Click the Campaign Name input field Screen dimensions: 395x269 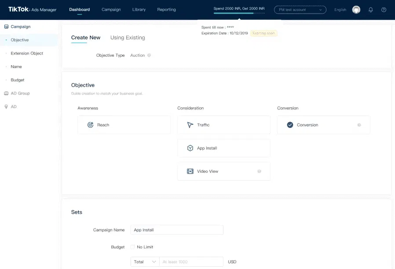(177, 230)
